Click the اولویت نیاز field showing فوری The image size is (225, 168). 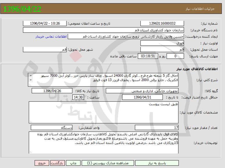click(162, 43)
